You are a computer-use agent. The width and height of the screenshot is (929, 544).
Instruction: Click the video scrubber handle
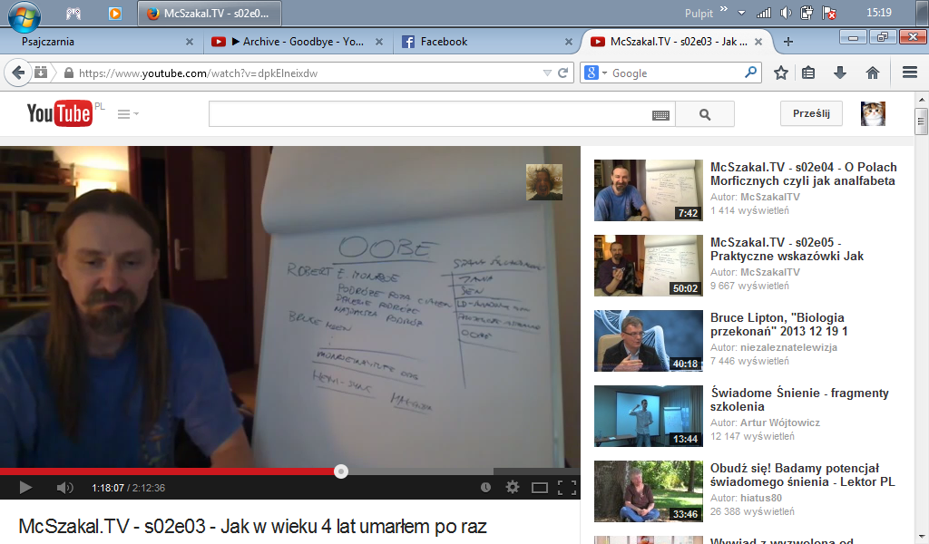pos(341,471)
